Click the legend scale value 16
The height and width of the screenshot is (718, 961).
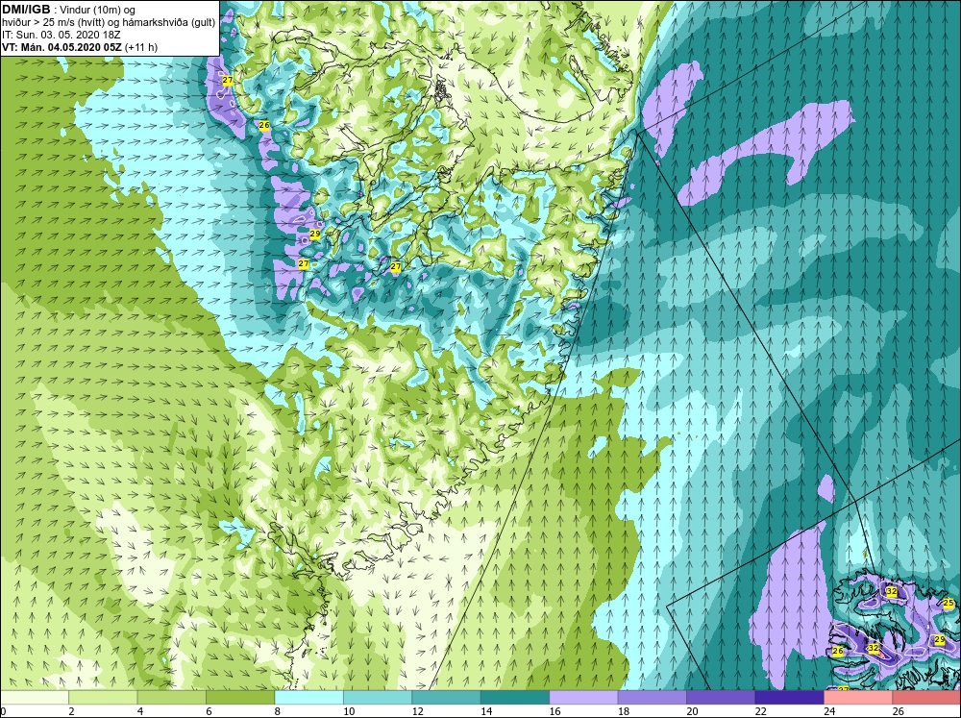555,711
